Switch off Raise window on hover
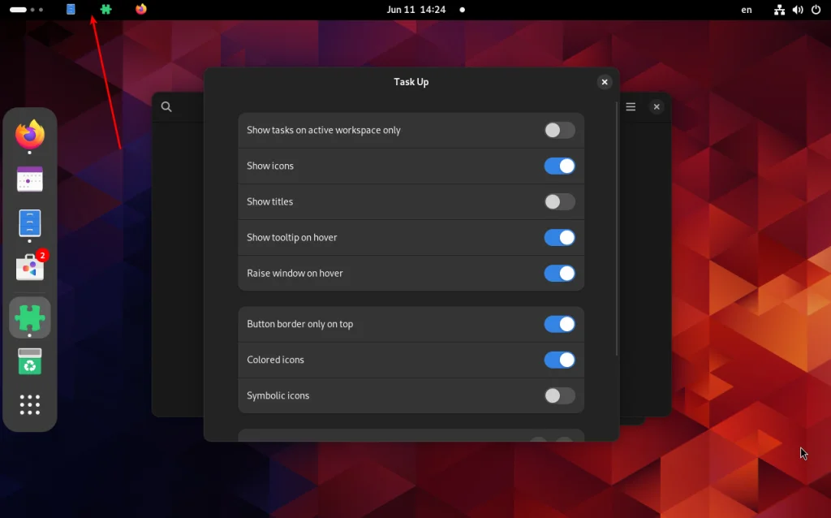The height and width of the screenshot is (518, 831). click(559, 274)
